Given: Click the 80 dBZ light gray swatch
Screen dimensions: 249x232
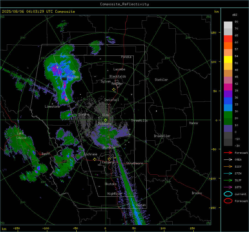Looking at the screenshot, I should 228,25.
